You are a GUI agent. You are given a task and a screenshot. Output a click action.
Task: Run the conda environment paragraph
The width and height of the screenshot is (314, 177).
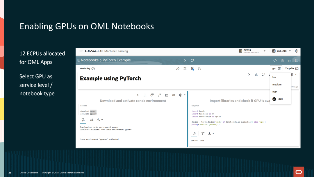[138, 95]
